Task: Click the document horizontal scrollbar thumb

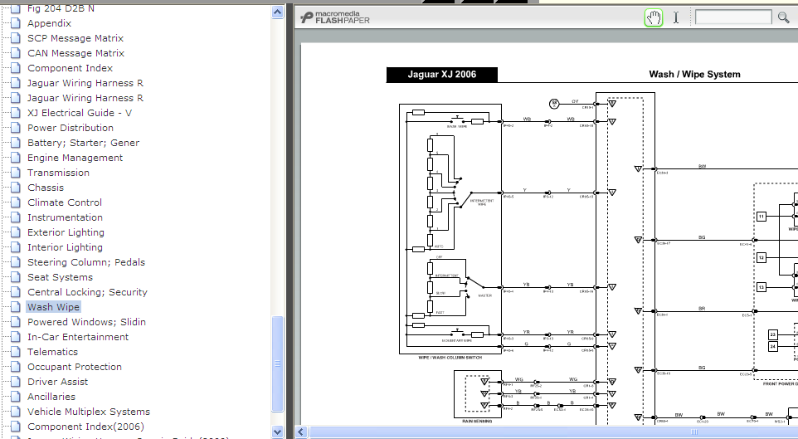Action: [555, 432]
